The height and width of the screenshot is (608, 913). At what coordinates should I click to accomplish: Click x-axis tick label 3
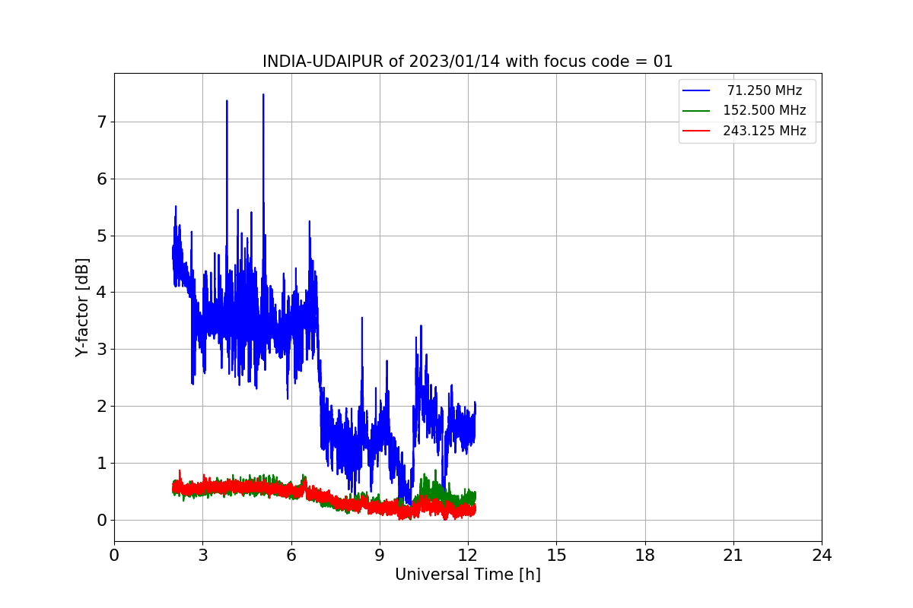click(202, 556)
